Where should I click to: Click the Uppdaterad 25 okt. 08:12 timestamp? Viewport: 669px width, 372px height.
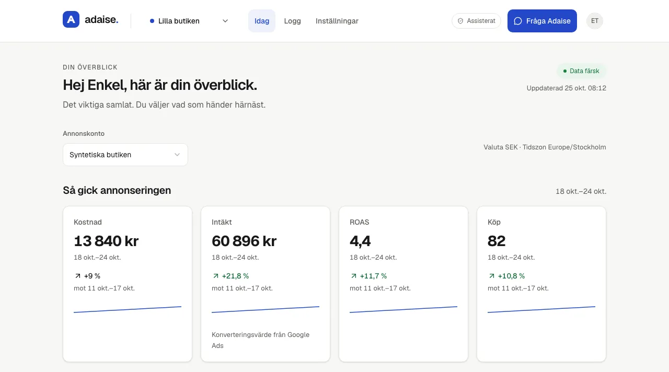567,88
